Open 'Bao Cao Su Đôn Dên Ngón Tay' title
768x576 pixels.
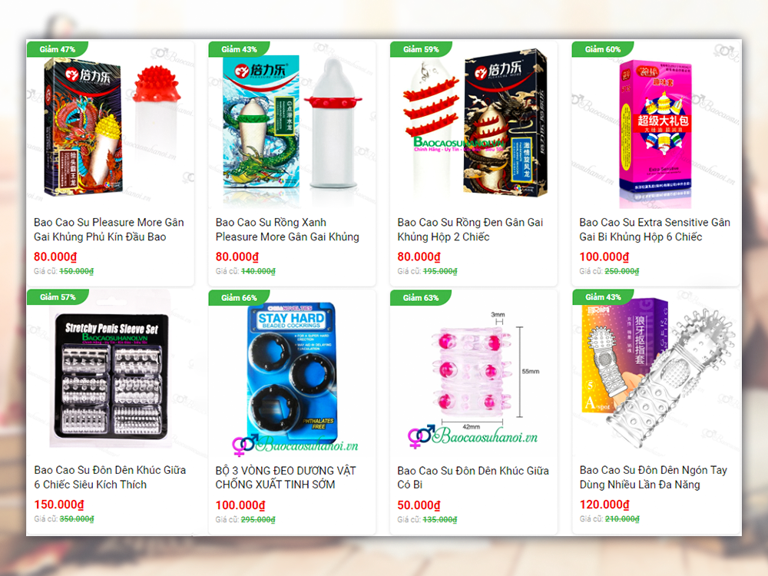(x=653, y=477)
